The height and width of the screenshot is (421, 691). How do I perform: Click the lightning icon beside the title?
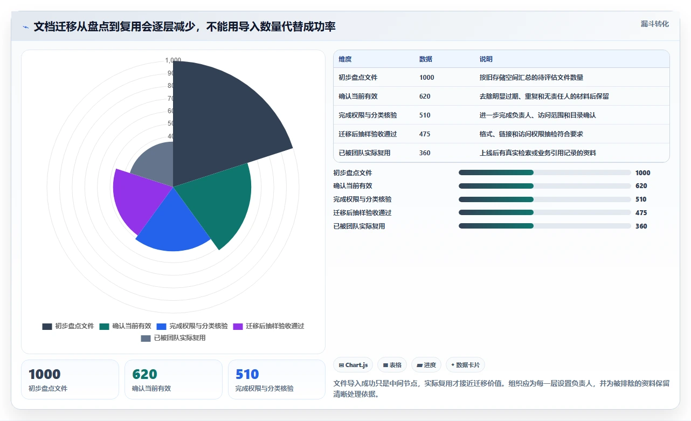[26, 27]
